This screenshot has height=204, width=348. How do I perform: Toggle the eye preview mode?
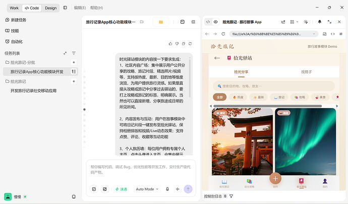[216, 22]
